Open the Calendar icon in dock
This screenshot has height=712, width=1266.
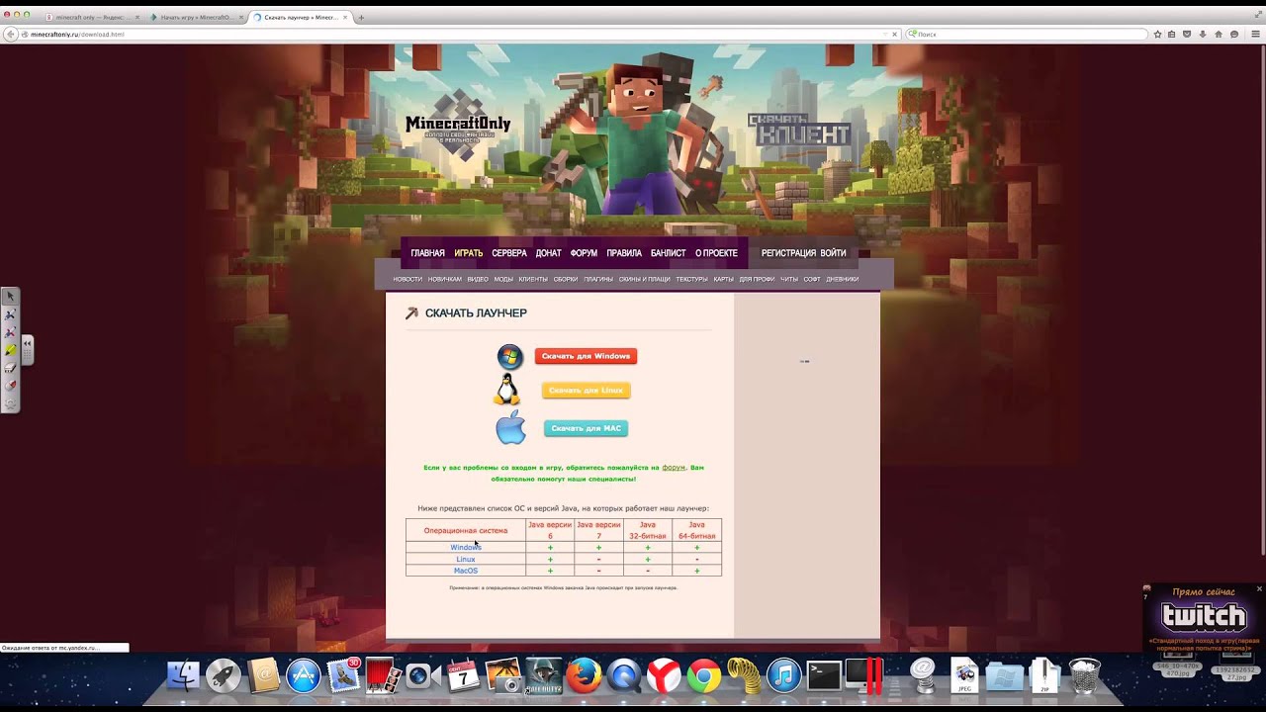(x=464, y=676)
